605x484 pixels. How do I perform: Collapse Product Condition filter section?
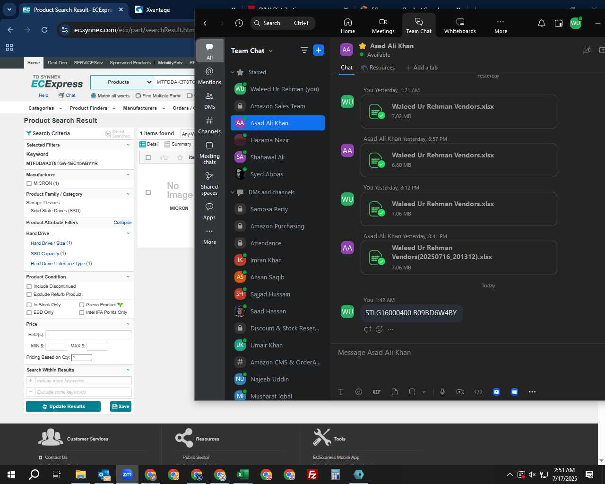click(x=128, y=277)
